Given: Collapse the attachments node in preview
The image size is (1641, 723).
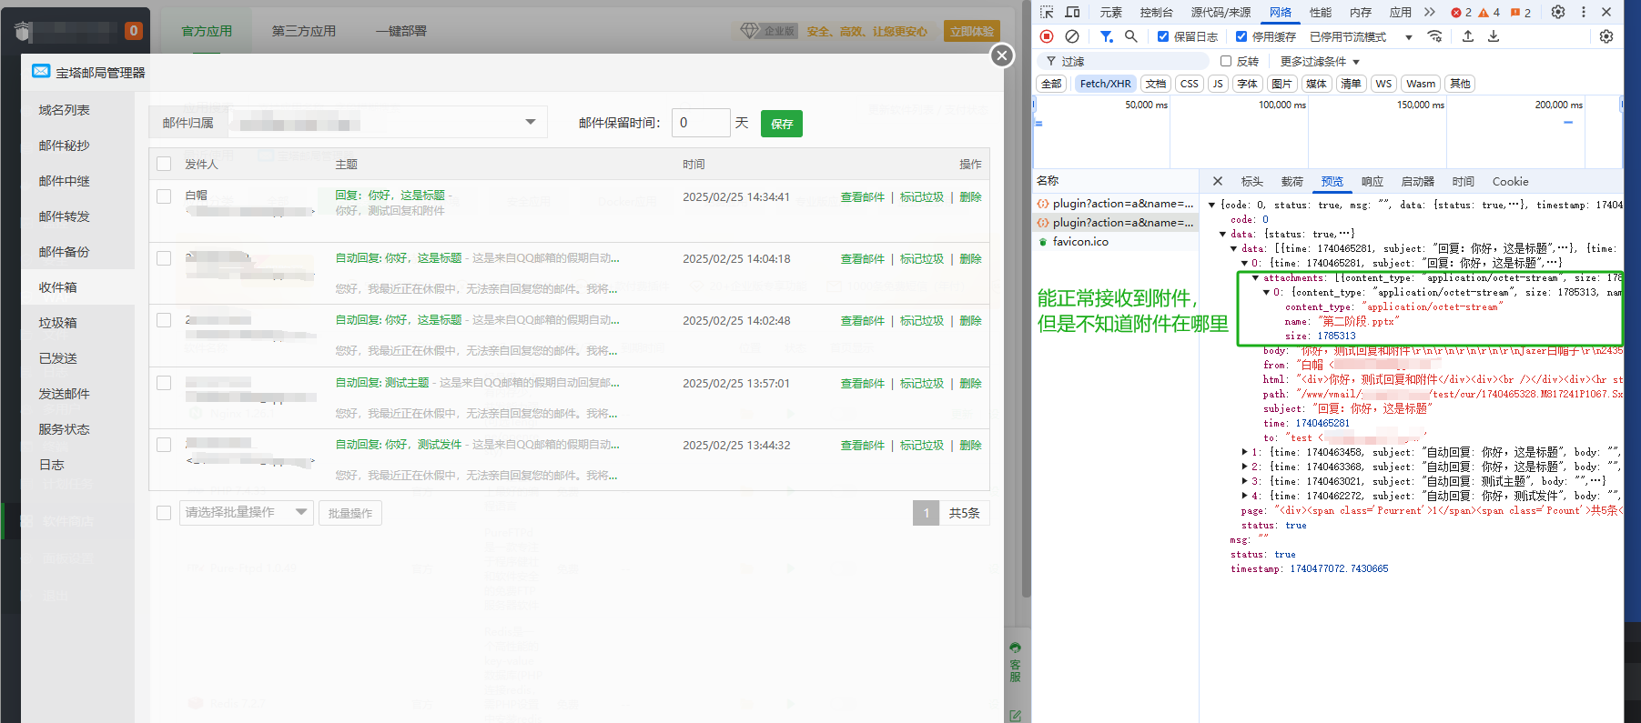Looking at the screenshot, I should tap(1256, 277).
